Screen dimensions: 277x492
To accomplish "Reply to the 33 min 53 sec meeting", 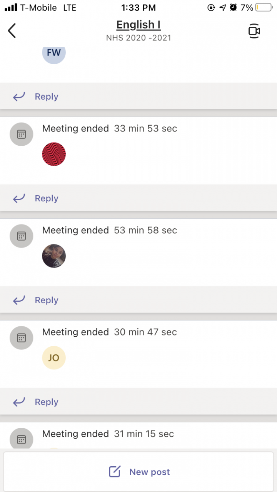I will [x=46, y=198].
